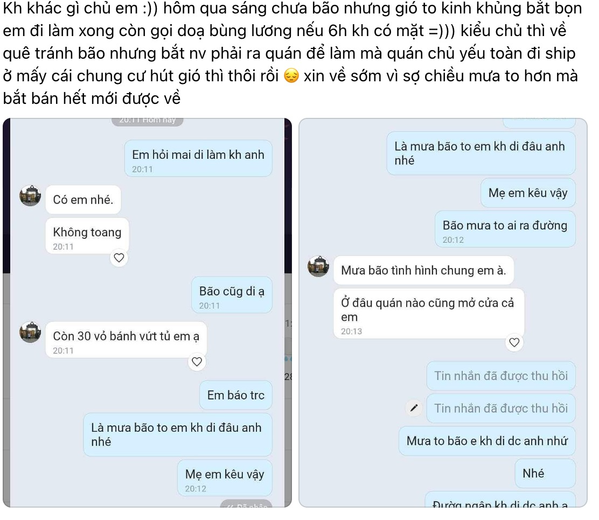599x520 pixels.
Task: Click first "Tin nhắn đã được thu hồi" bubble
Action: coord(501,376)
